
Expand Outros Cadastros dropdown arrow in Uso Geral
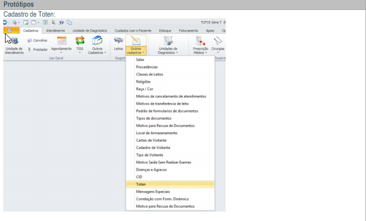pos(105,53)
